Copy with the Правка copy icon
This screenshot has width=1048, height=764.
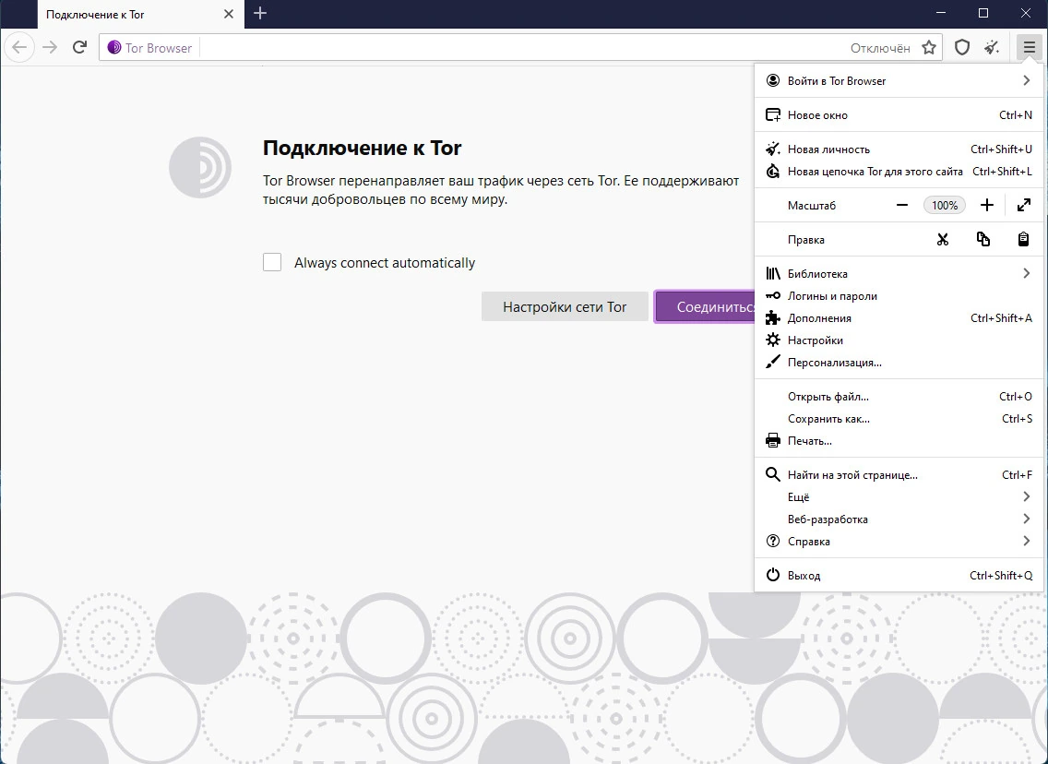tap(983, 239)
